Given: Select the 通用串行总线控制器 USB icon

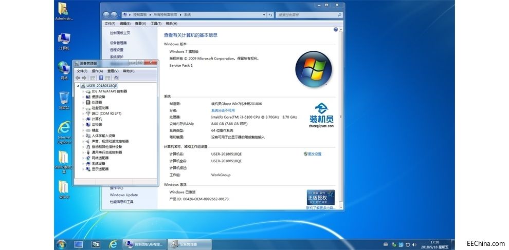Looking at the screenshot, I should pyautogui.click(x=88, y=152).
